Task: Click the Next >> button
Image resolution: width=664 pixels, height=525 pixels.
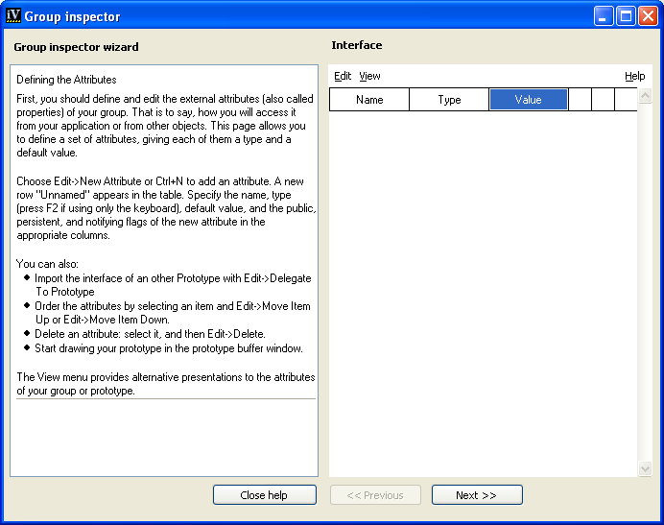Action: pyautogui.click(x=477, y=495)
